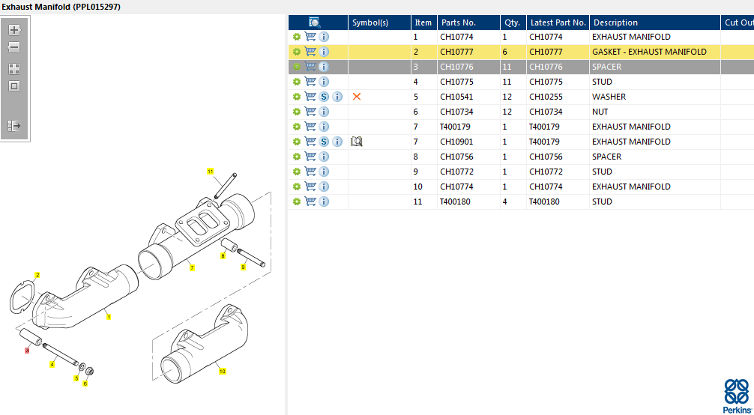Click the gear icon for CH10775 STUD
The image size is (754, 415).
(297, 82)
